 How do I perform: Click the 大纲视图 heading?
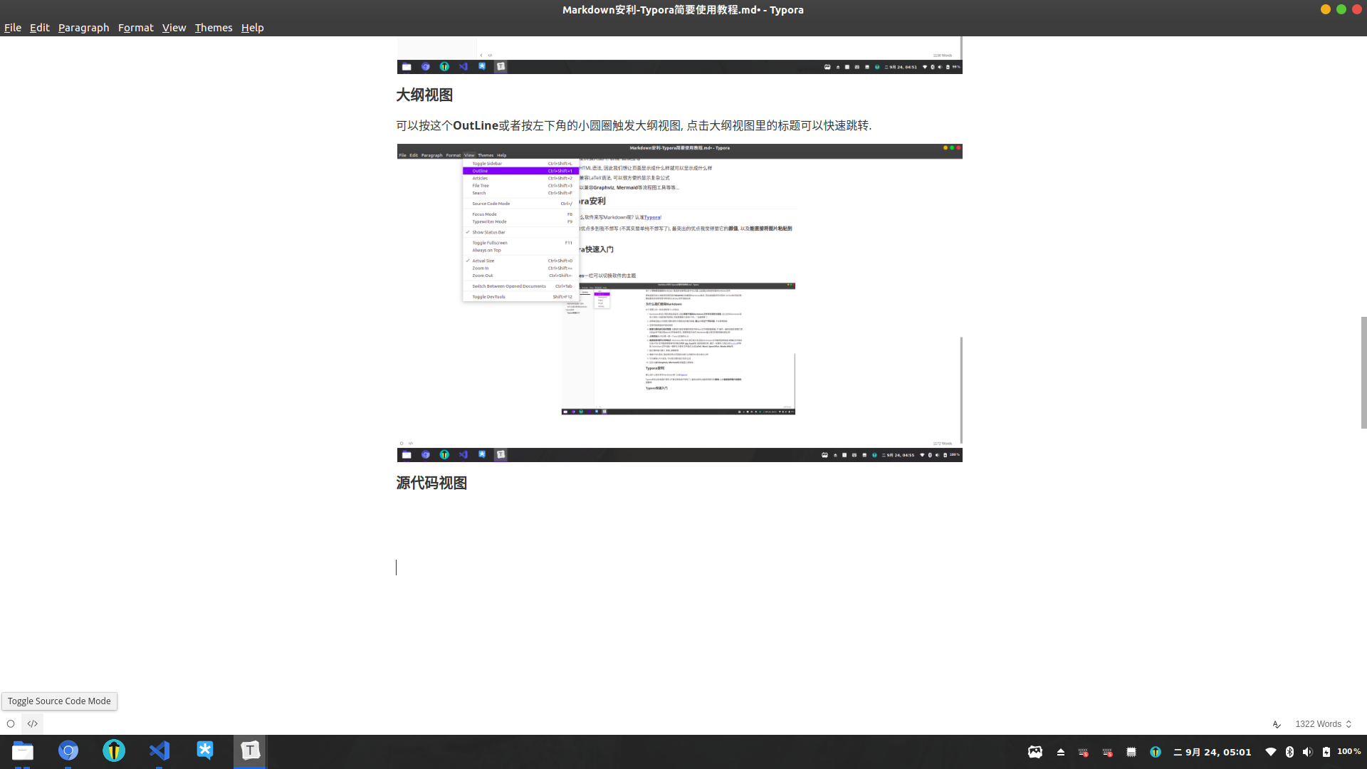pos(424,95)
